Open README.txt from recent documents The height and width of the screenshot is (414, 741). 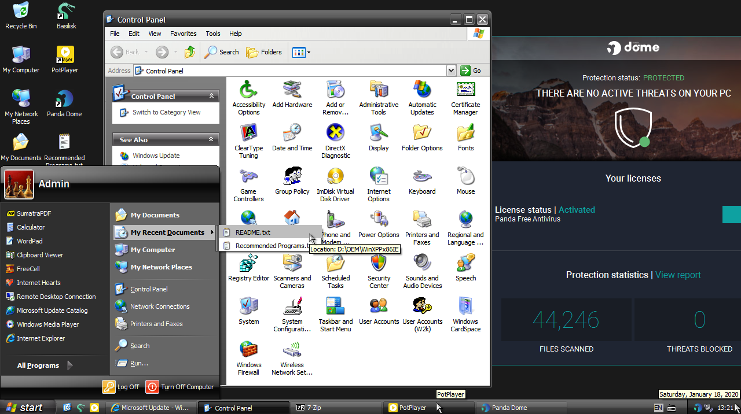coord(270,232)
